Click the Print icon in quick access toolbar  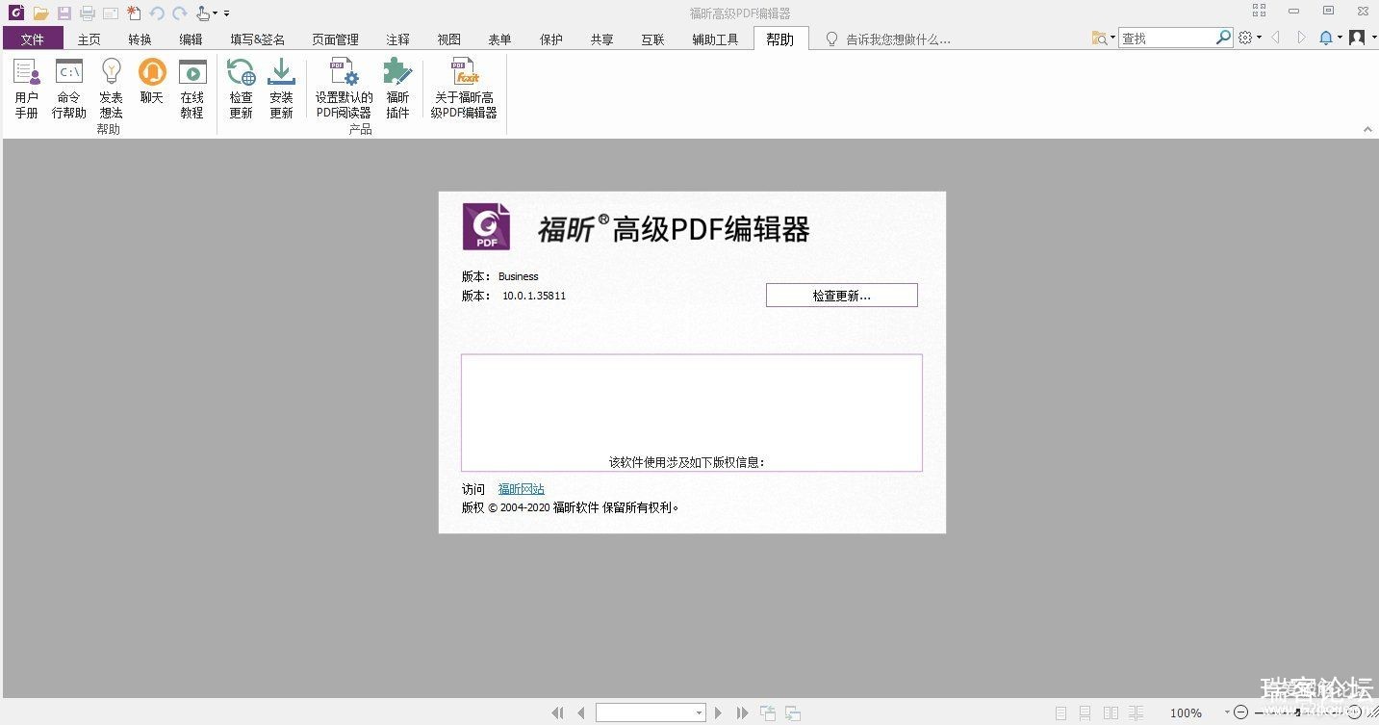click(88, 13)
